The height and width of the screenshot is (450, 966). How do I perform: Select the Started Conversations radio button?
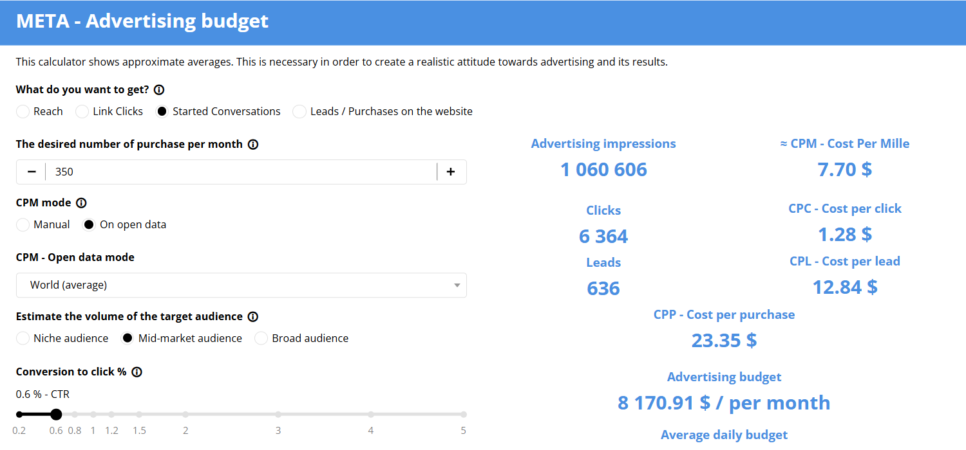[x=162, y=112]
